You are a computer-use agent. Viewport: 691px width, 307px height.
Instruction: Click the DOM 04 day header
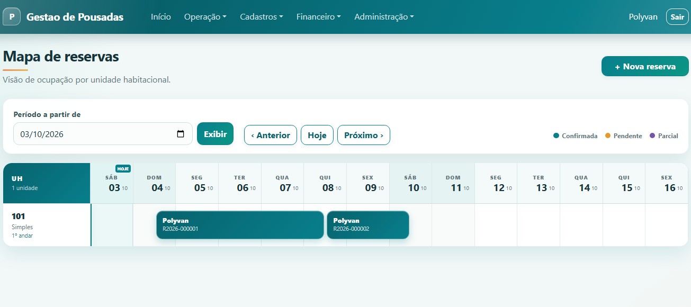pos(154,184)
